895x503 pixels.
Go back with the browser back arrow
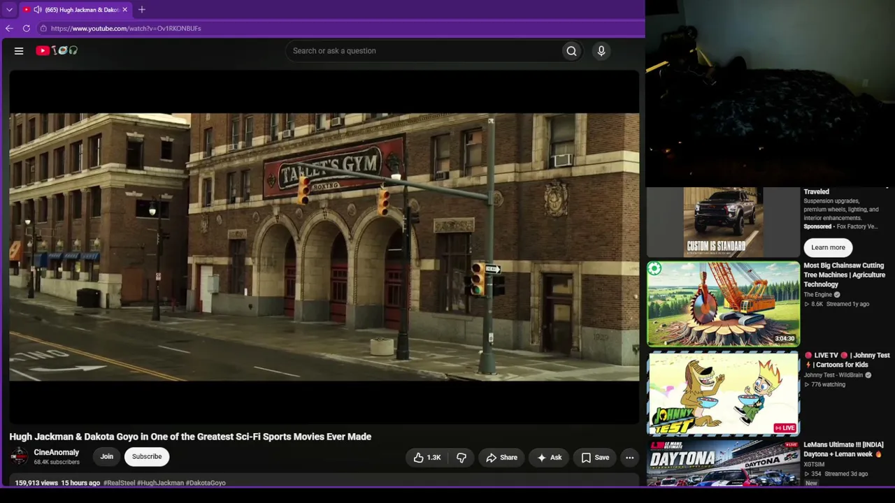coord(9,29)
